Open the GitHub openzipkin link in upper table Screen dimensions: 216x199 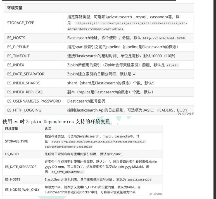tap(127, 26)
